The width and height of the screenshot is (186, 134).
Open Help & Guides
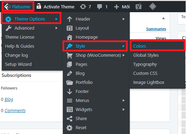(x=19, y=46)
